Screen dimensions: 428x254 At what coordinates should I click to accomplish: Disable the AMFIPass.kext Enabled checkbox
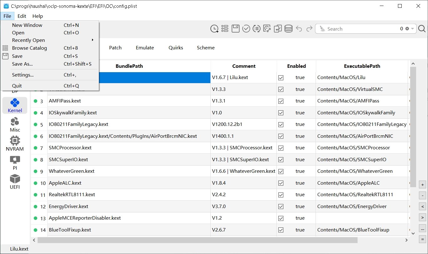tap(281, 101)
